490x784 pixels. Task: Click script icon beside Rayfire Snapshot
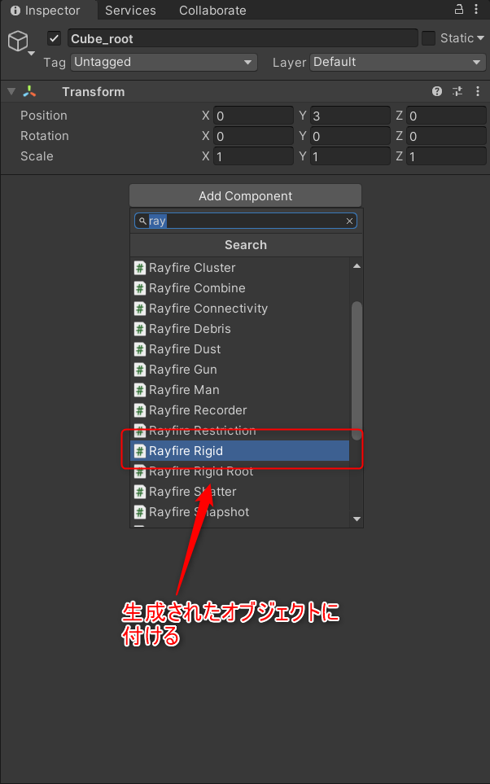pos(140,512)
